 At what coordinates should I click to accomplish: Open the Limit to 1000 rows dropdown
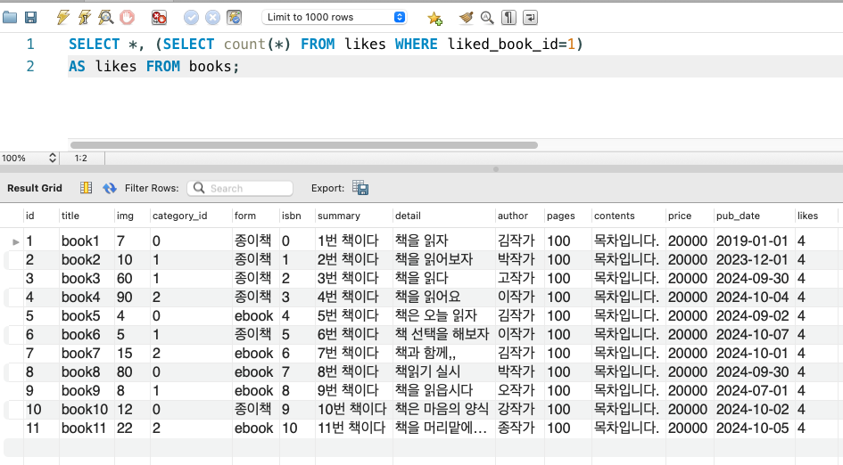[x=334, y=17]
